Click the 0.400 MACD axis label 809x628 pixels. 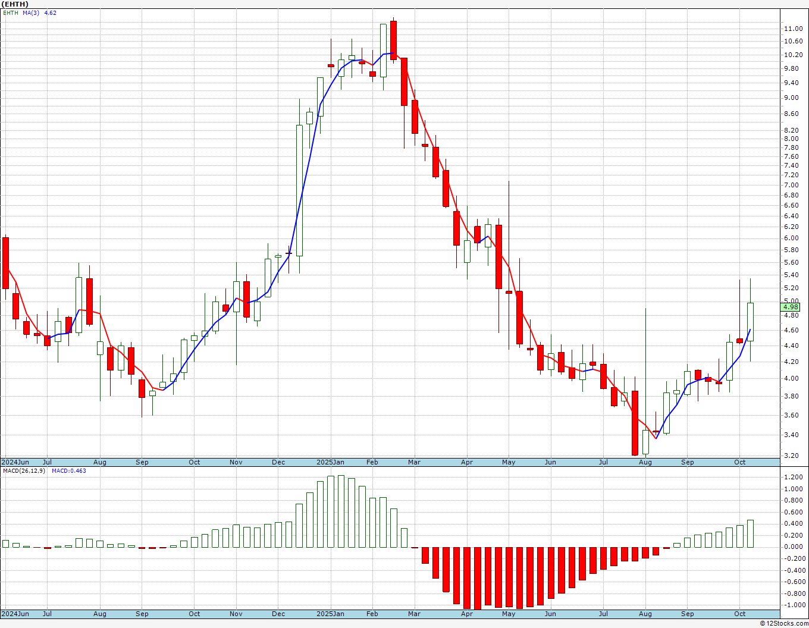(793, 523)
